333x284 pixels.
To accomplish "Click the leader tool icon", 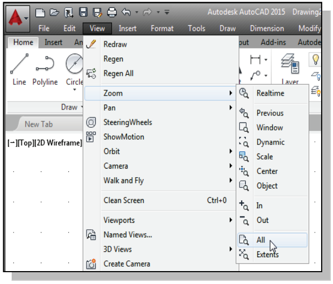I will [x=255, y=76].
